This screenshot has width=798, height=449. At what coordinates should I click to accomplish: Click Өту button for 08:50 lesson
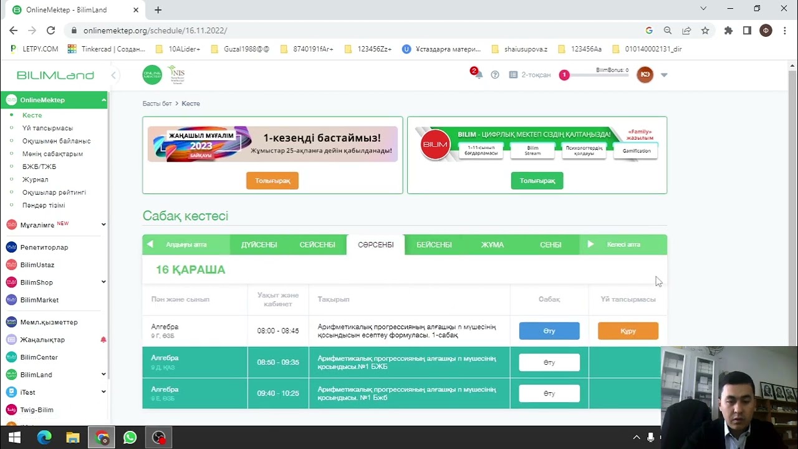[x=549, y=362]
